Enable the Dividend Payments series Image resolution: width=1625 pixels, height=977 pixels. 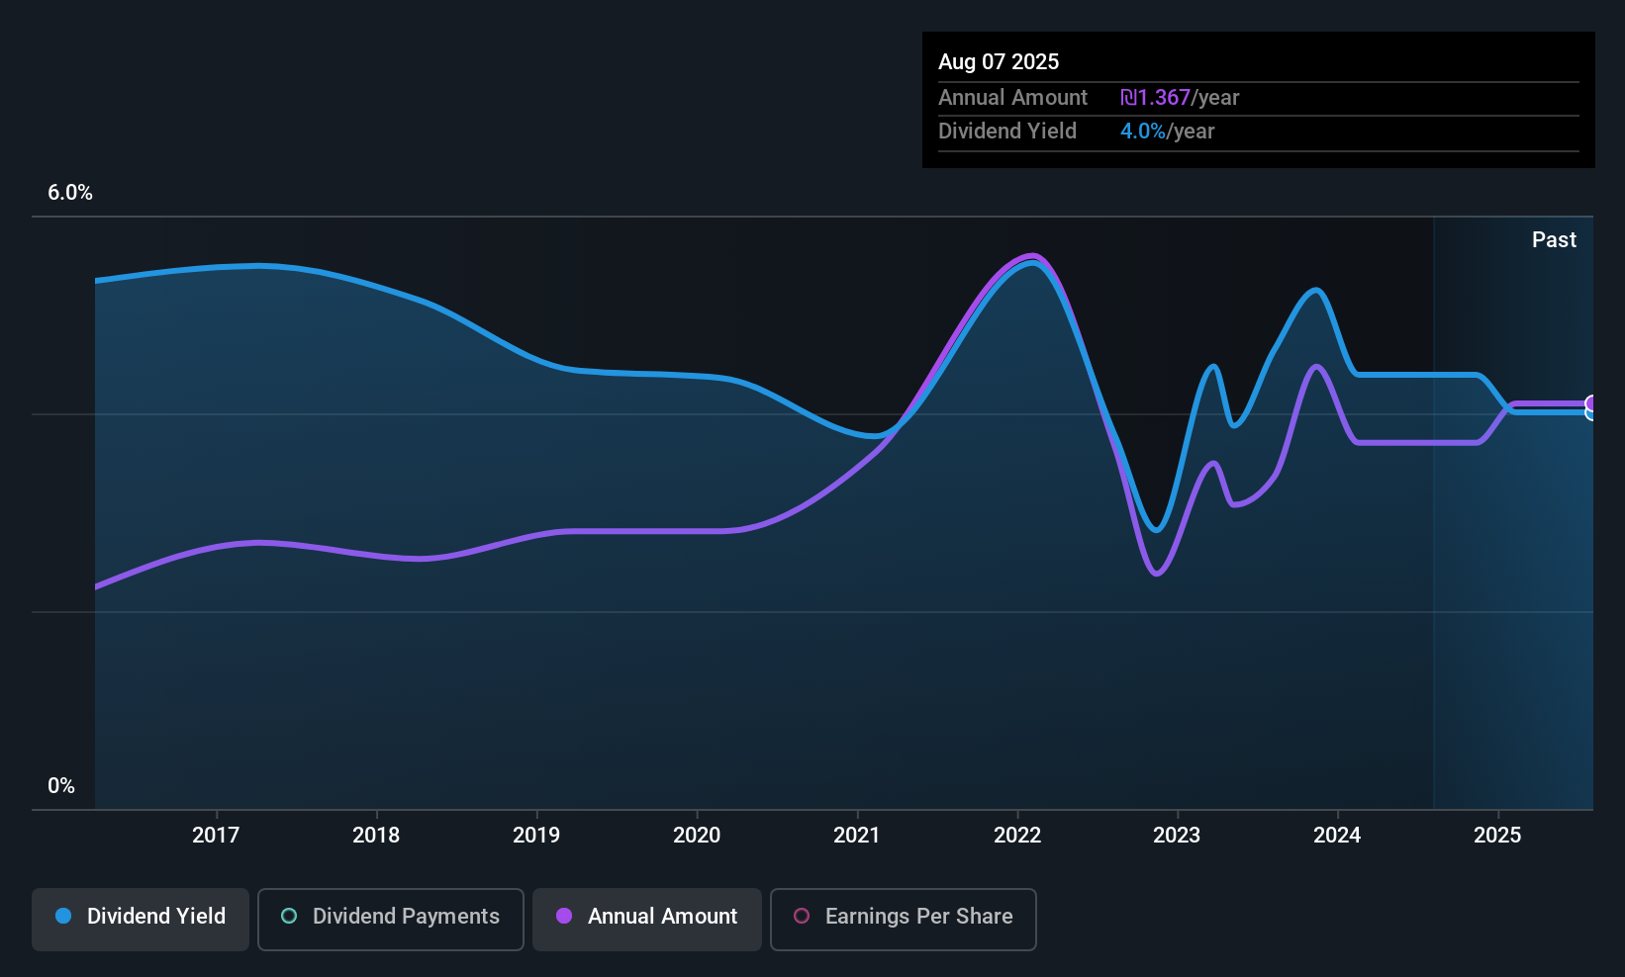390,919
